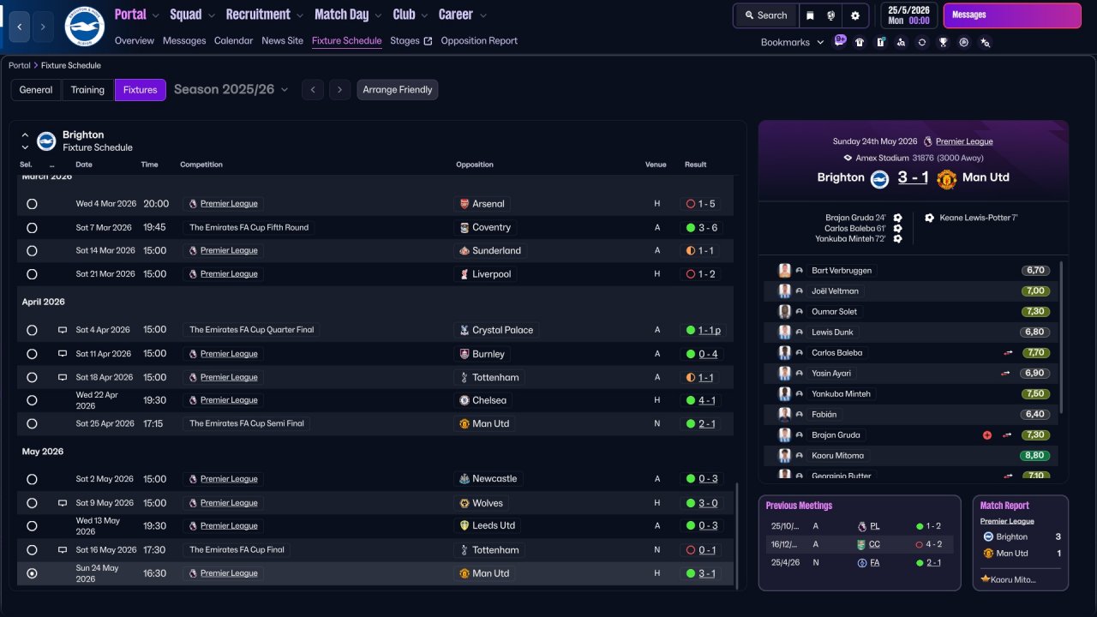This screenshot has height=617, width=1097.
Task: Click the date and time 25/5/2026 box
Action: (908, 15)
